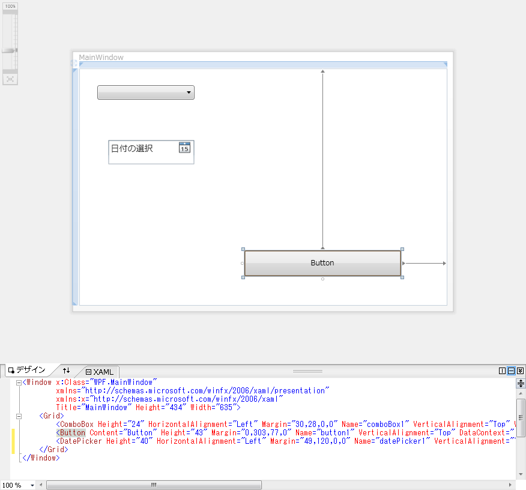Click the collapse pane icon with double chevrons
This screenshot has width=526, height=490.
(520, 371)
